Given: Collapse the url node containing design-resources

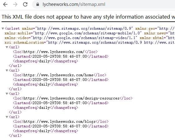Looking at the screenshot, I should pos(7,94).
